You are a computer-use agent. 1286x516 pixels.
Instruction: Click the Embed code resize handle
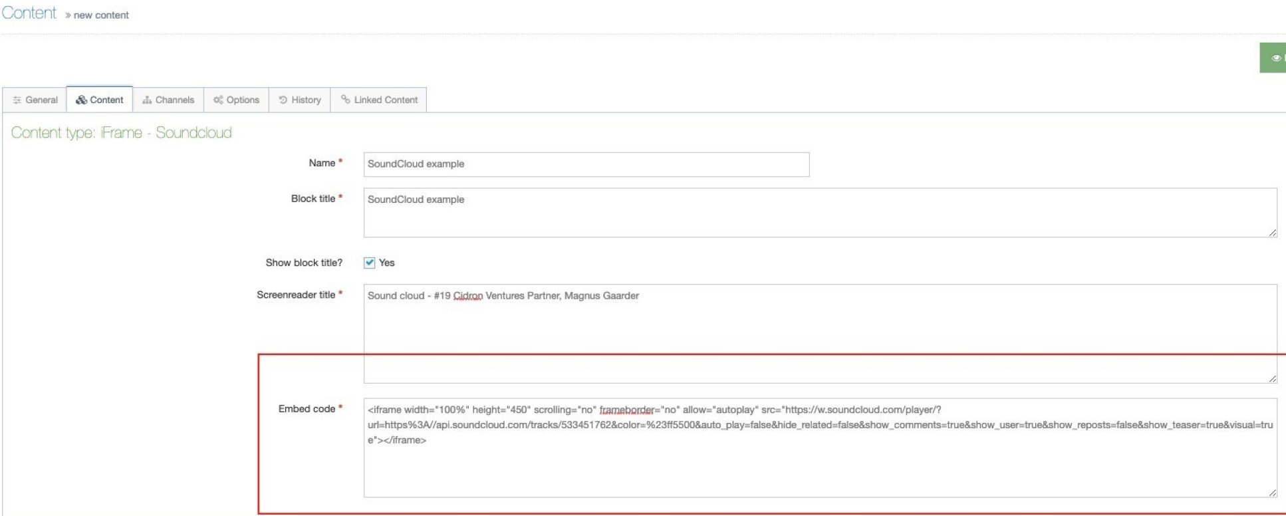pos(1272,493)
